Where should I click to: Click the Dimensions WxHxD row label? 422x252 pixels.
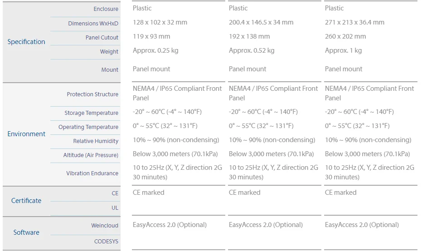point(93,24)
